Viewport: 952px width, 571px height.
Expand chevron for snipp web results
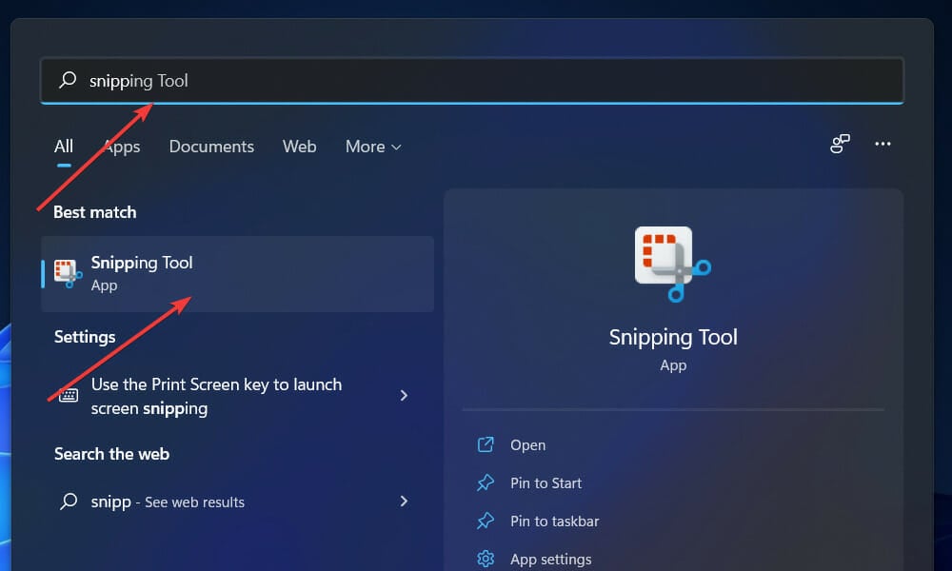tap(404, 502)
